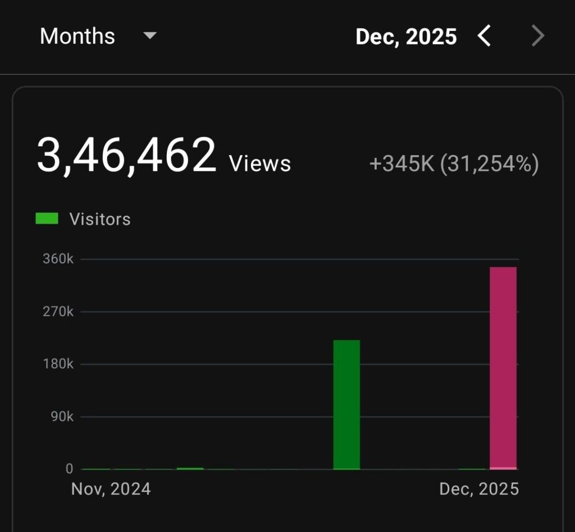Viewport: 575px width, 532px height.
Task: Click the 360k y-axis label
Action: [58, 259]
